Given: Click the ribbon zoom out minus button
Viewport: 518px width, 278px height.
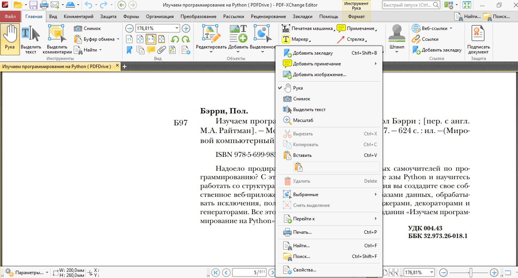Looking at the screenshot, I should pyautogui.click(x=129, y=28).
